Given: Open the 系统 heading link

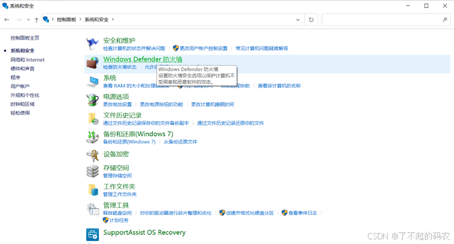Looking at the screenshot, I should pyautogui.click(x=110, y=78).
